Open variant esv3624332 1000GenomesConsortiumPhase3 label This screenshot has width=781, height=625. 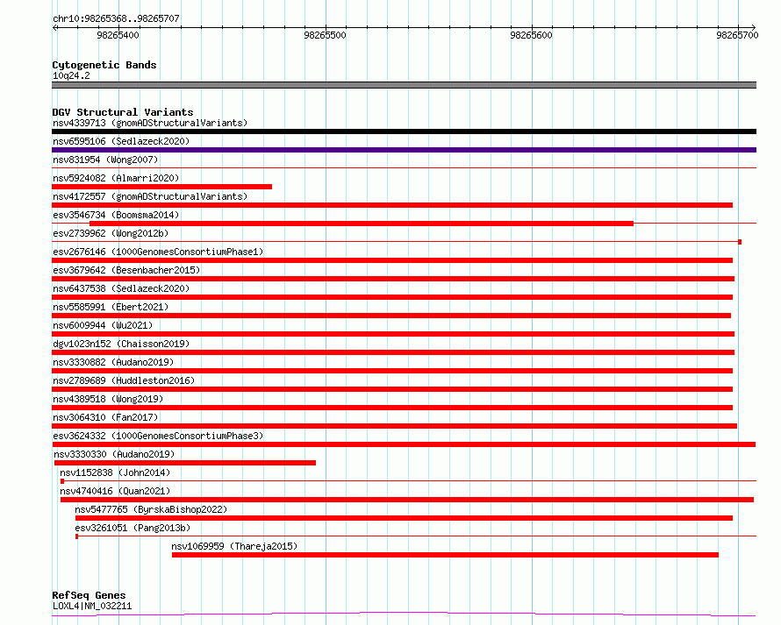[x=158, y=436]
